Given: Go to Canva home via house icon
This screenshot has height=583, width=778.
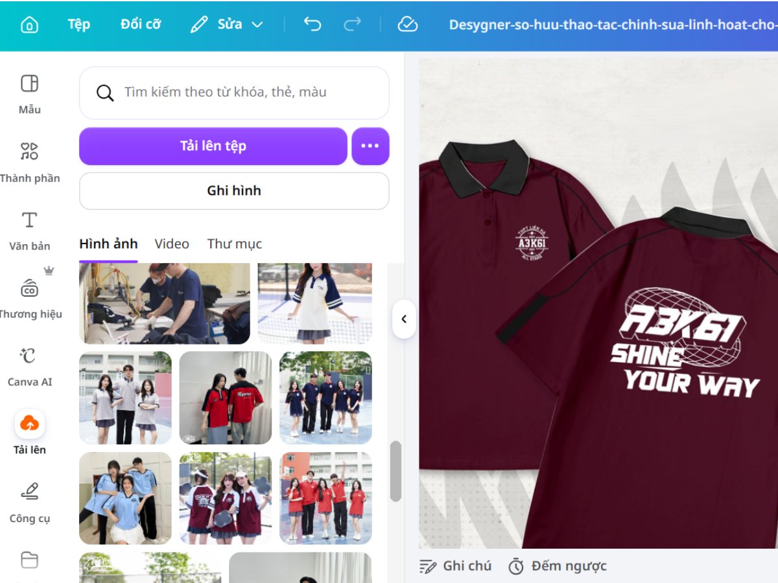Looking at the screenshot, I should pyautogui.click(x=29, y=25).
